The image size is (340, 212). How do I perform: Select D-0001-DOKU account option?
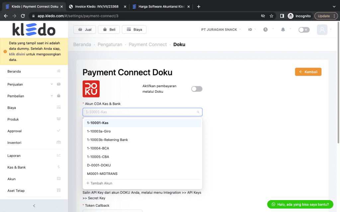142,165
